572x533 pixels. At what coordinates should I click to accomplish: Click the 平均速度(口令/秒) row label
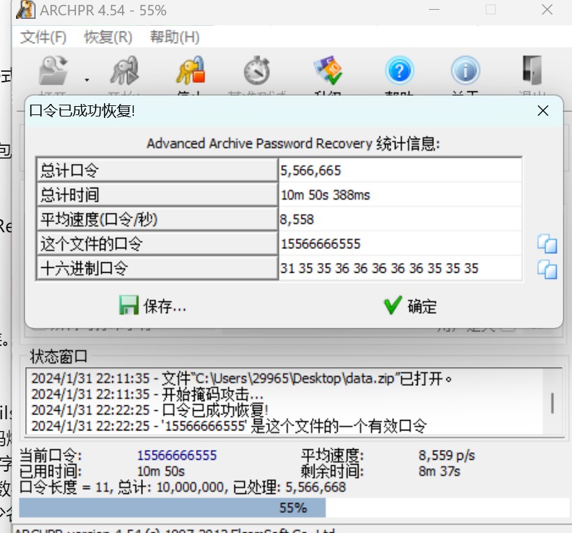(157, 219)
